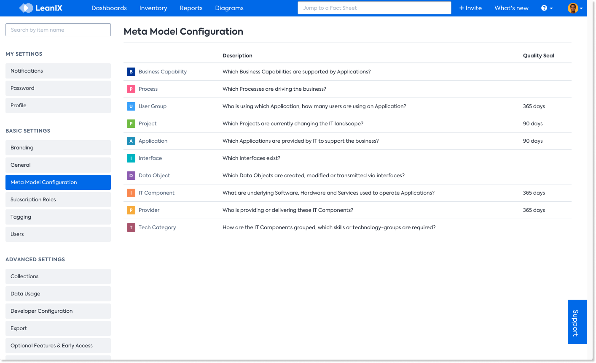Screen dimensions: 596x363
Task: Open Developer Configuration settings
Action: pos(58,311)
